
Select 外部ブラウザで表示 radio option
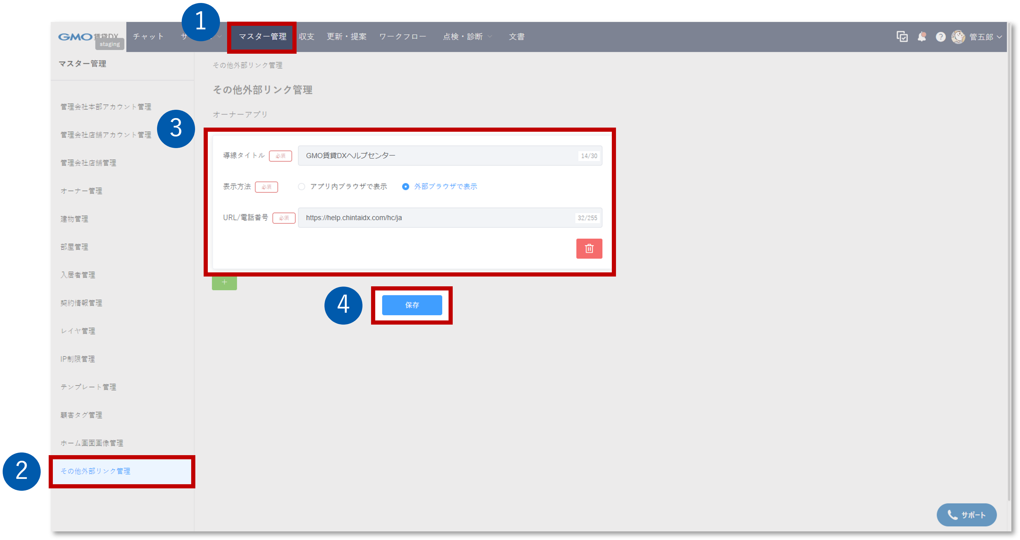click(x=406, y=186)
